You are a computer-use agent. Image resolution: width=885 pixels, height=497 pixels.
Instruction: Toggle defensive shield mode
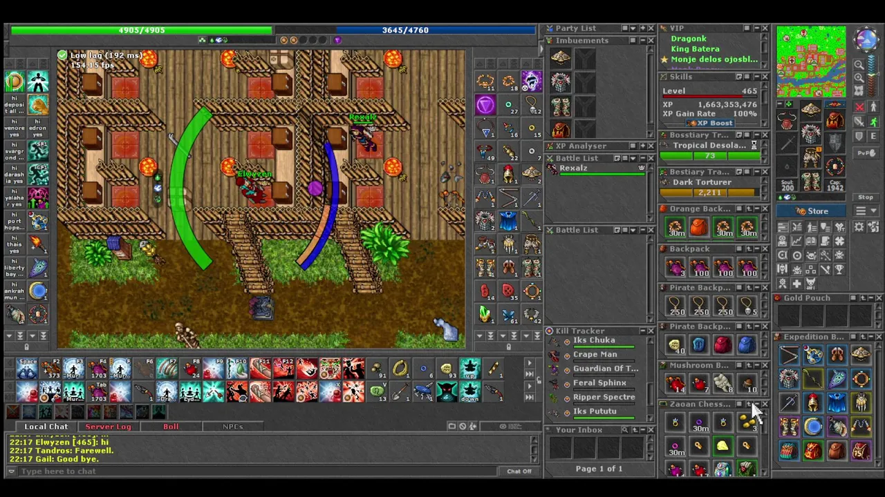point(859,137)
